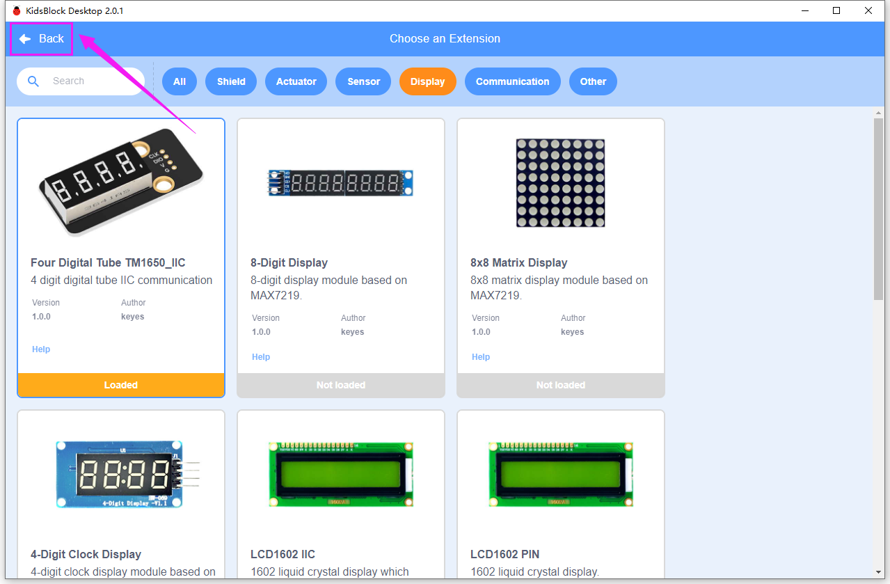Click the 8-Digit Display MAX7219 description
The height and width of the screenshot is (584, 890).
(328, 288)
